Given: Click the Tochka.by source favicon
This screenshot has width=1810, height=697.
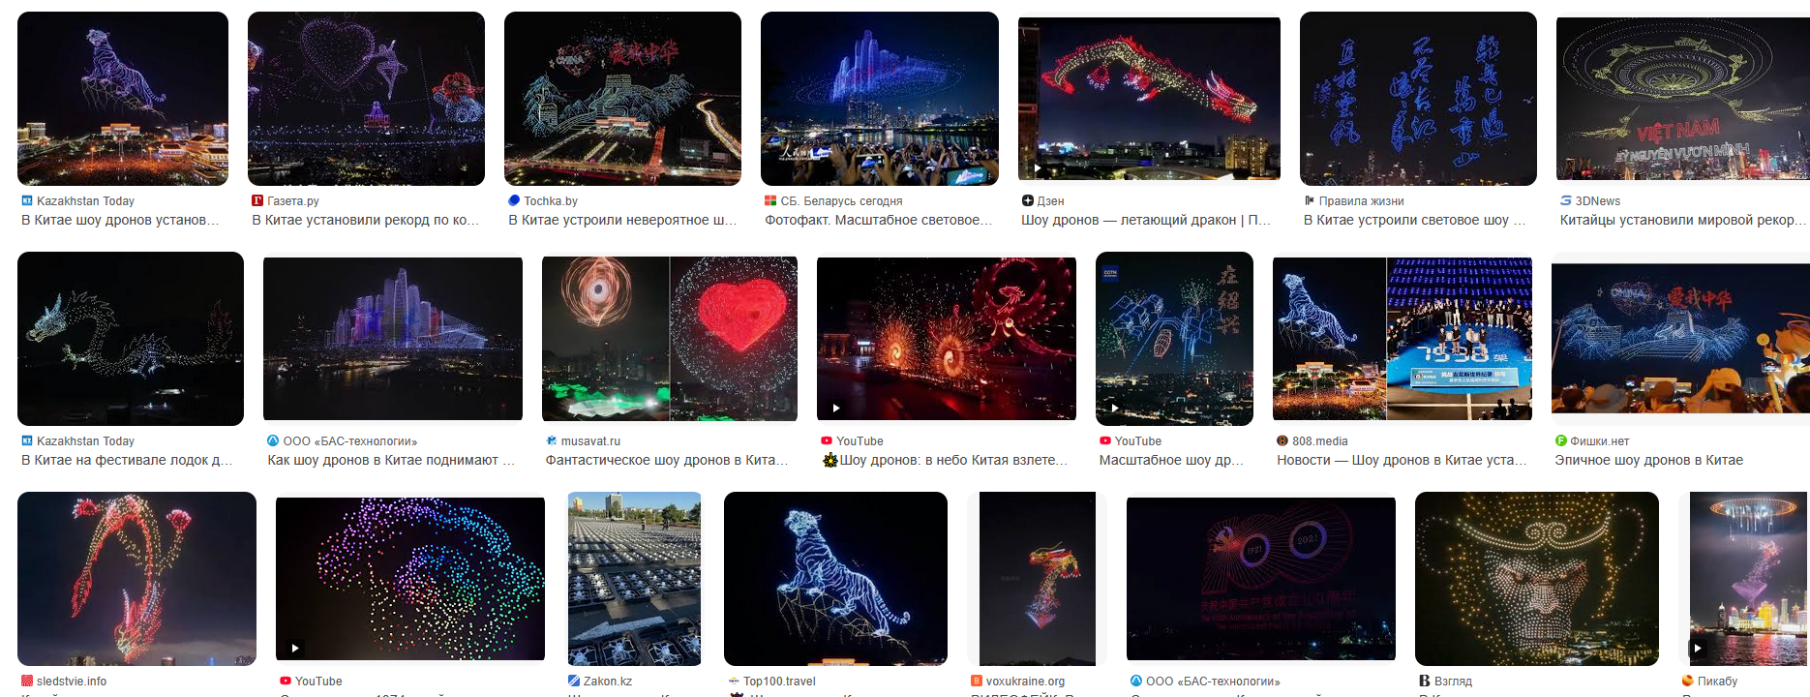Looking at the screenshot, I should pos(514,201).
